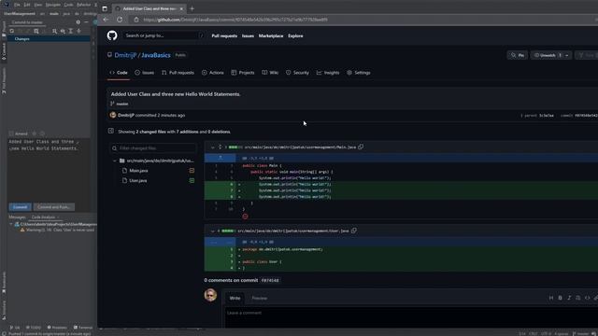Expand all lines icon in Main.java header

click(221, 147)
